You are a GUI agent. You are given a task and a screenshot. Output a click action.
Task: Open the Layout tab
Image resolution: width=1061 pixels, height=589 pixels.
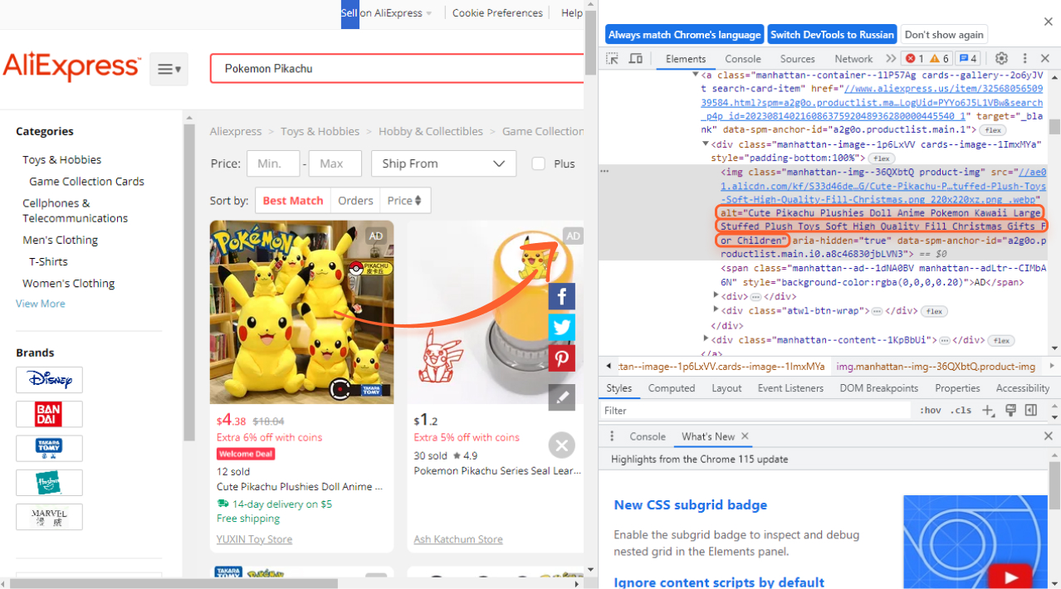[726, 388]
